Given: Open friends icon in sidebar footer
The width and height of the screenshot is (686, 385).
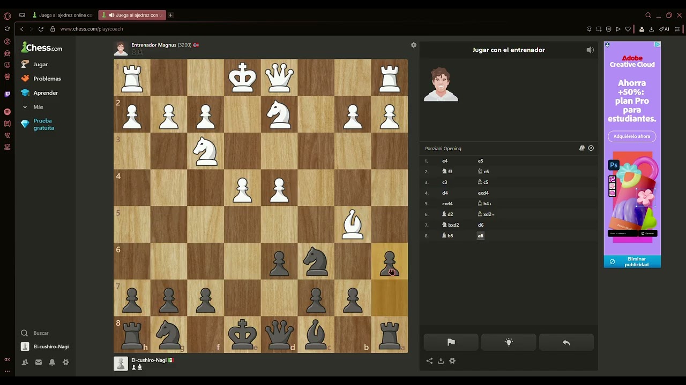Looking at the screenshot, I should [25, 362].
